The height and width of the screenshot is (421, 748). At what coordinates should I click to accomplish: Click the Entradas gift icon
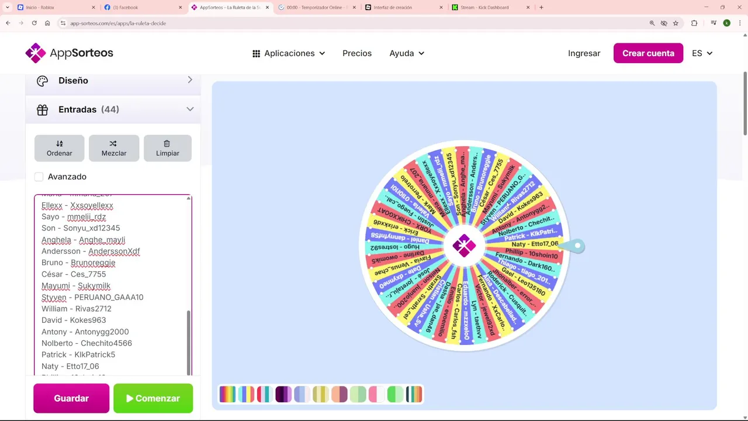[x=42, y=109]
